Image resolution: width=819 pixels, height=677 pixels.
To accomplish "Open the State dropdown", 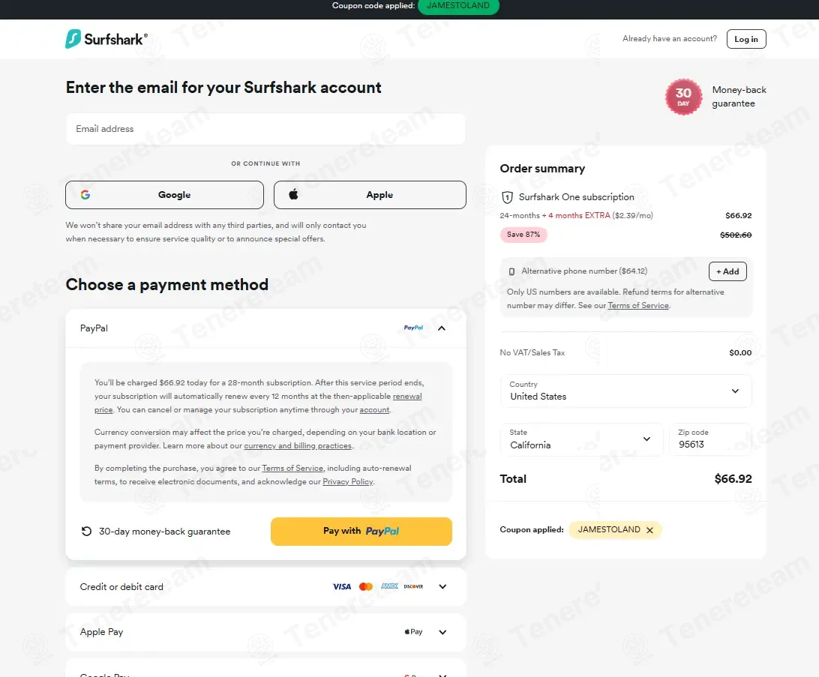I will click(x=581, y=439).
